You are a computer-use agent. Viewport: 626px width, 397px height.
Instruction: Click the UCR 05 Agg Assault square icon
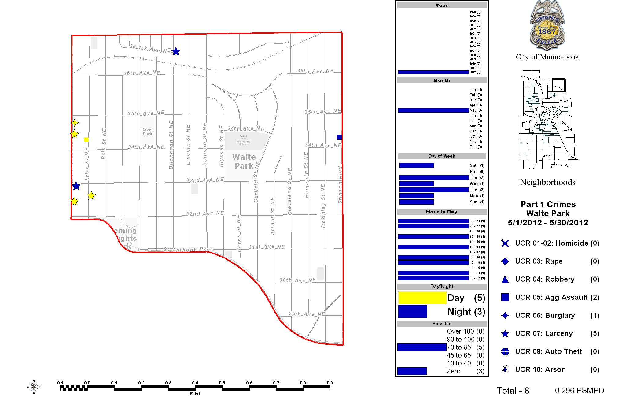[x=504, y=297]
